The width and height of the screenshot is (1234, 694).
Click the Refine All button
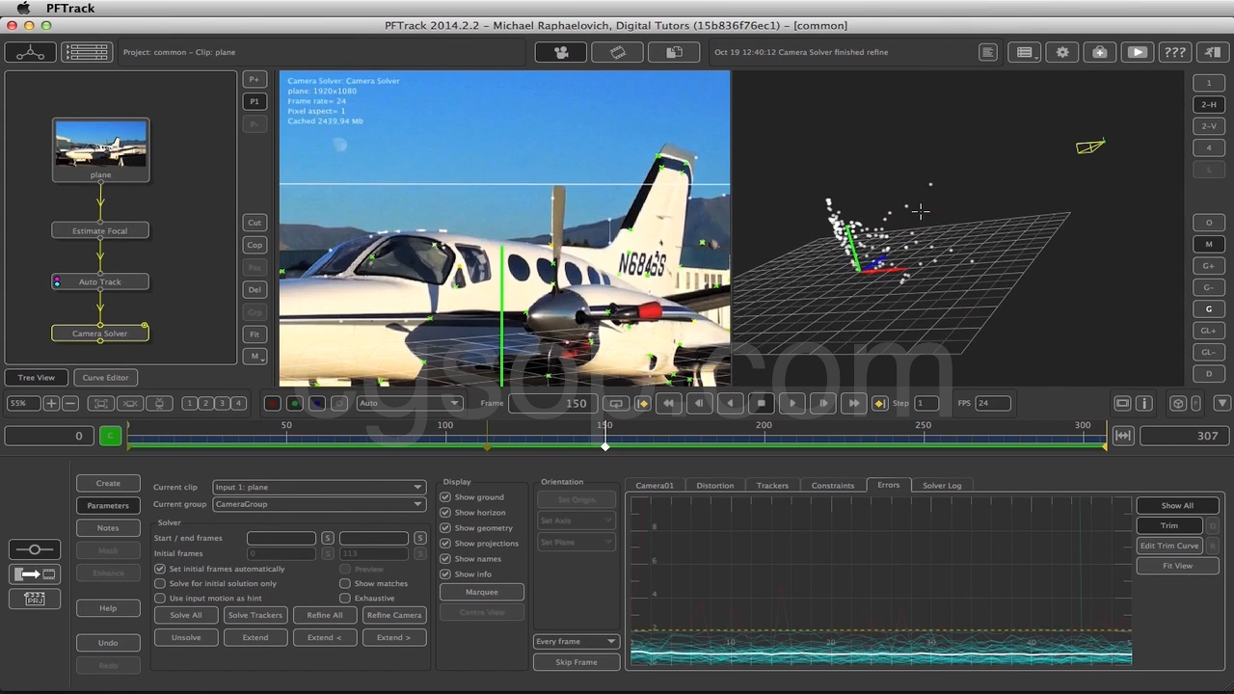click(325, 615)
